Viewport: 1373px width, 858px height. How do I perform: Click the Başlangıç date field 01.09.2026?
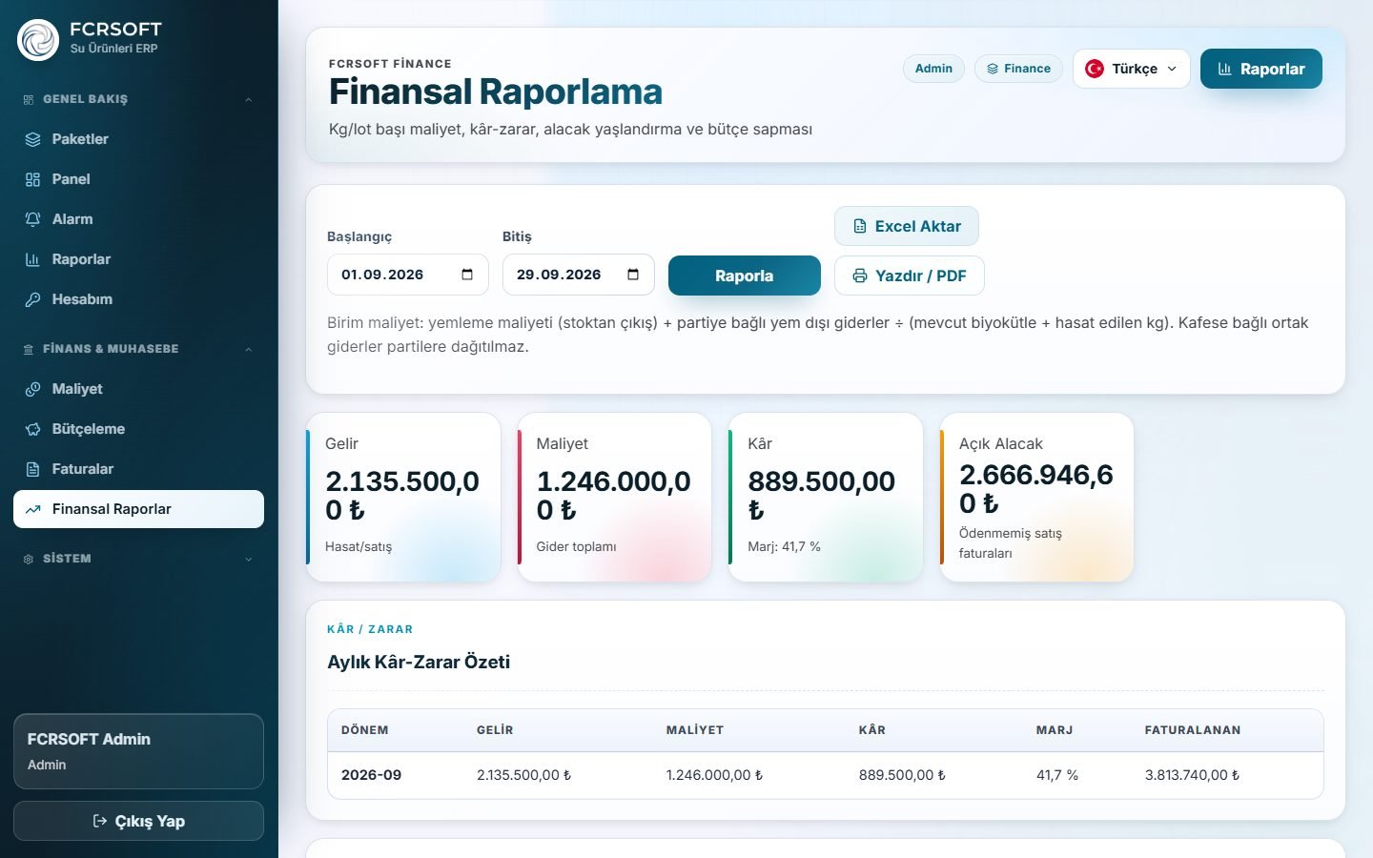pos(407,275)
